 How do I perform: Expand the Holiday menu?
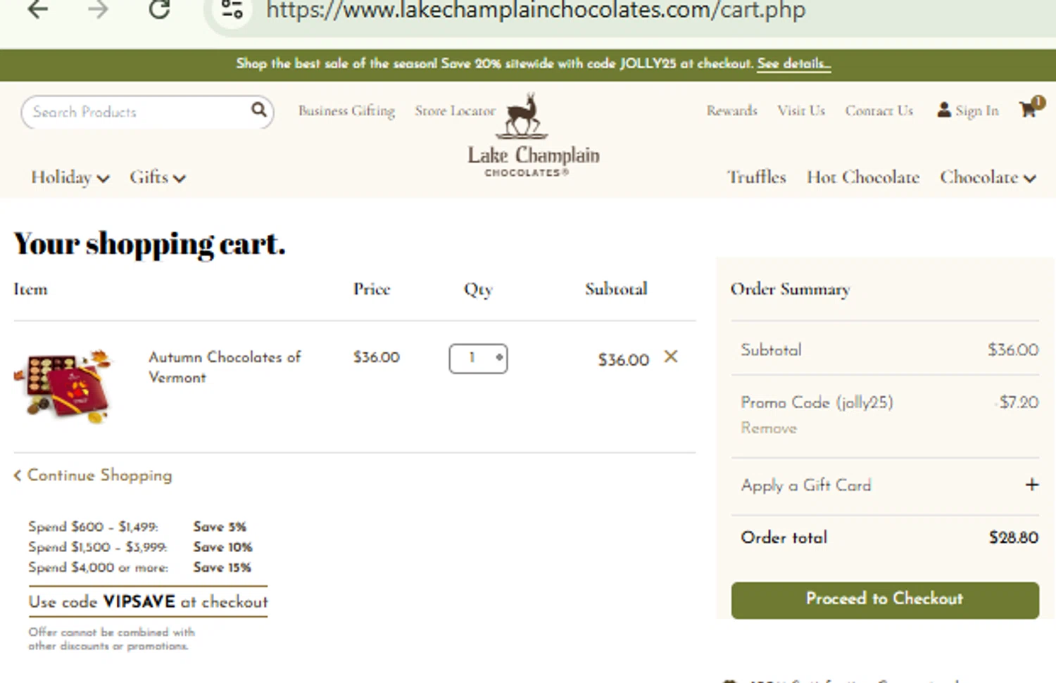(x=70, y=177)
